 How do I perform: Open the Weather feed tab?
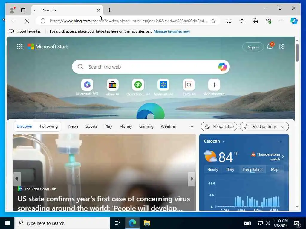pos(169,126)
